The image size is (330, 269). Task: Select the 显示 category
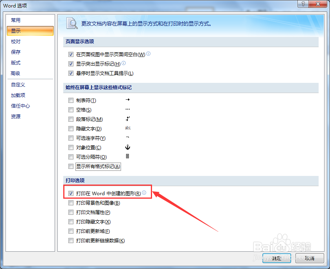pos(30,31)
